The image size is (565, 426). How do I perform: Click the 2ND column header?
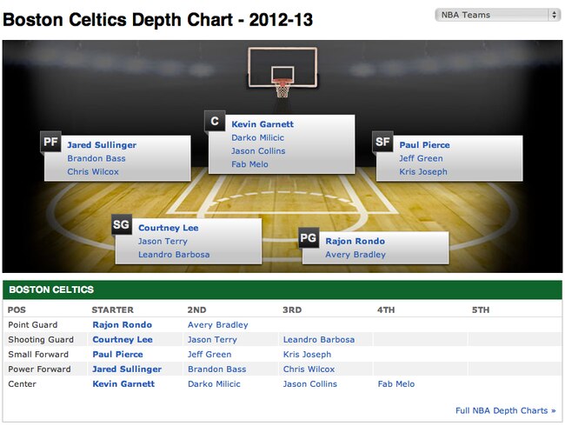[x=196, y=310]
